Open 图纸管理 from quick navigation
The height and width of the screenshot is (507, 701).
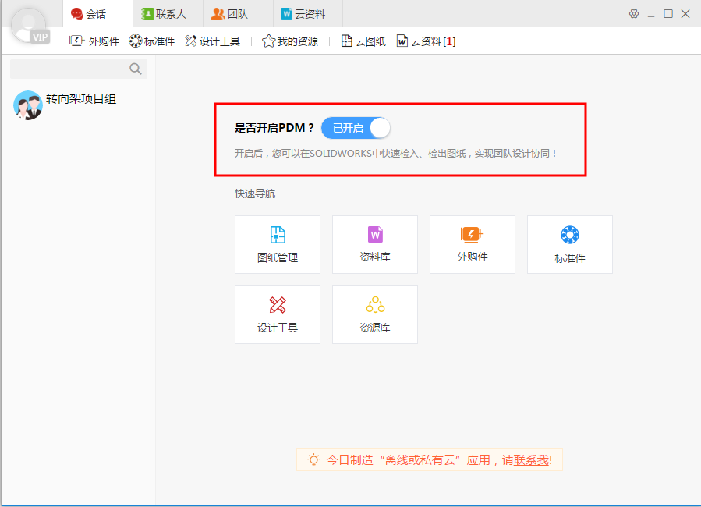(x=277, y=244)
